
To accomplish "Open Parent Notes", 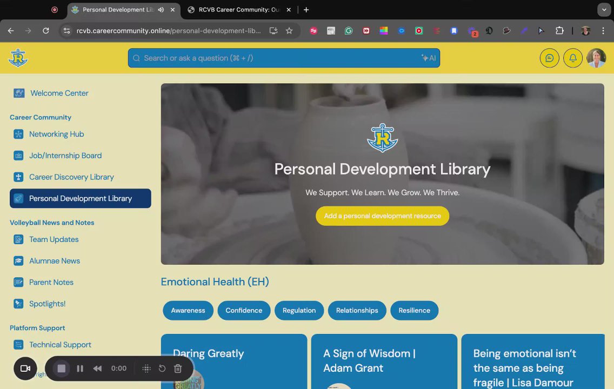I will click(x=51, y=283).
